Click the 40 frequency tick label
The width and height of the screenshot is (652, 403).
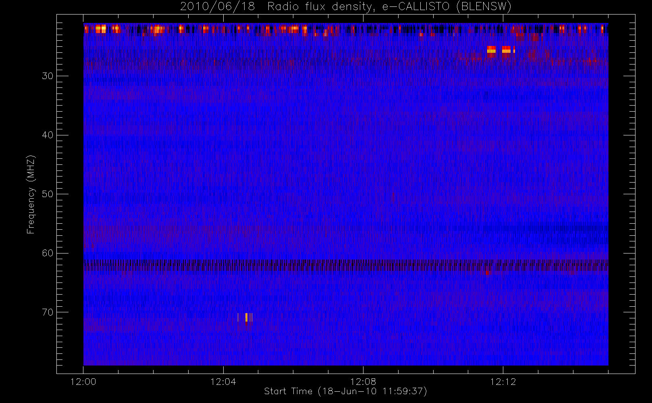point(47,135)
